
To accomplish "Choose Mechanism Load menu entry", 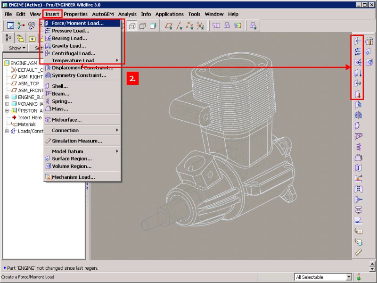I will tap(83, 177).
